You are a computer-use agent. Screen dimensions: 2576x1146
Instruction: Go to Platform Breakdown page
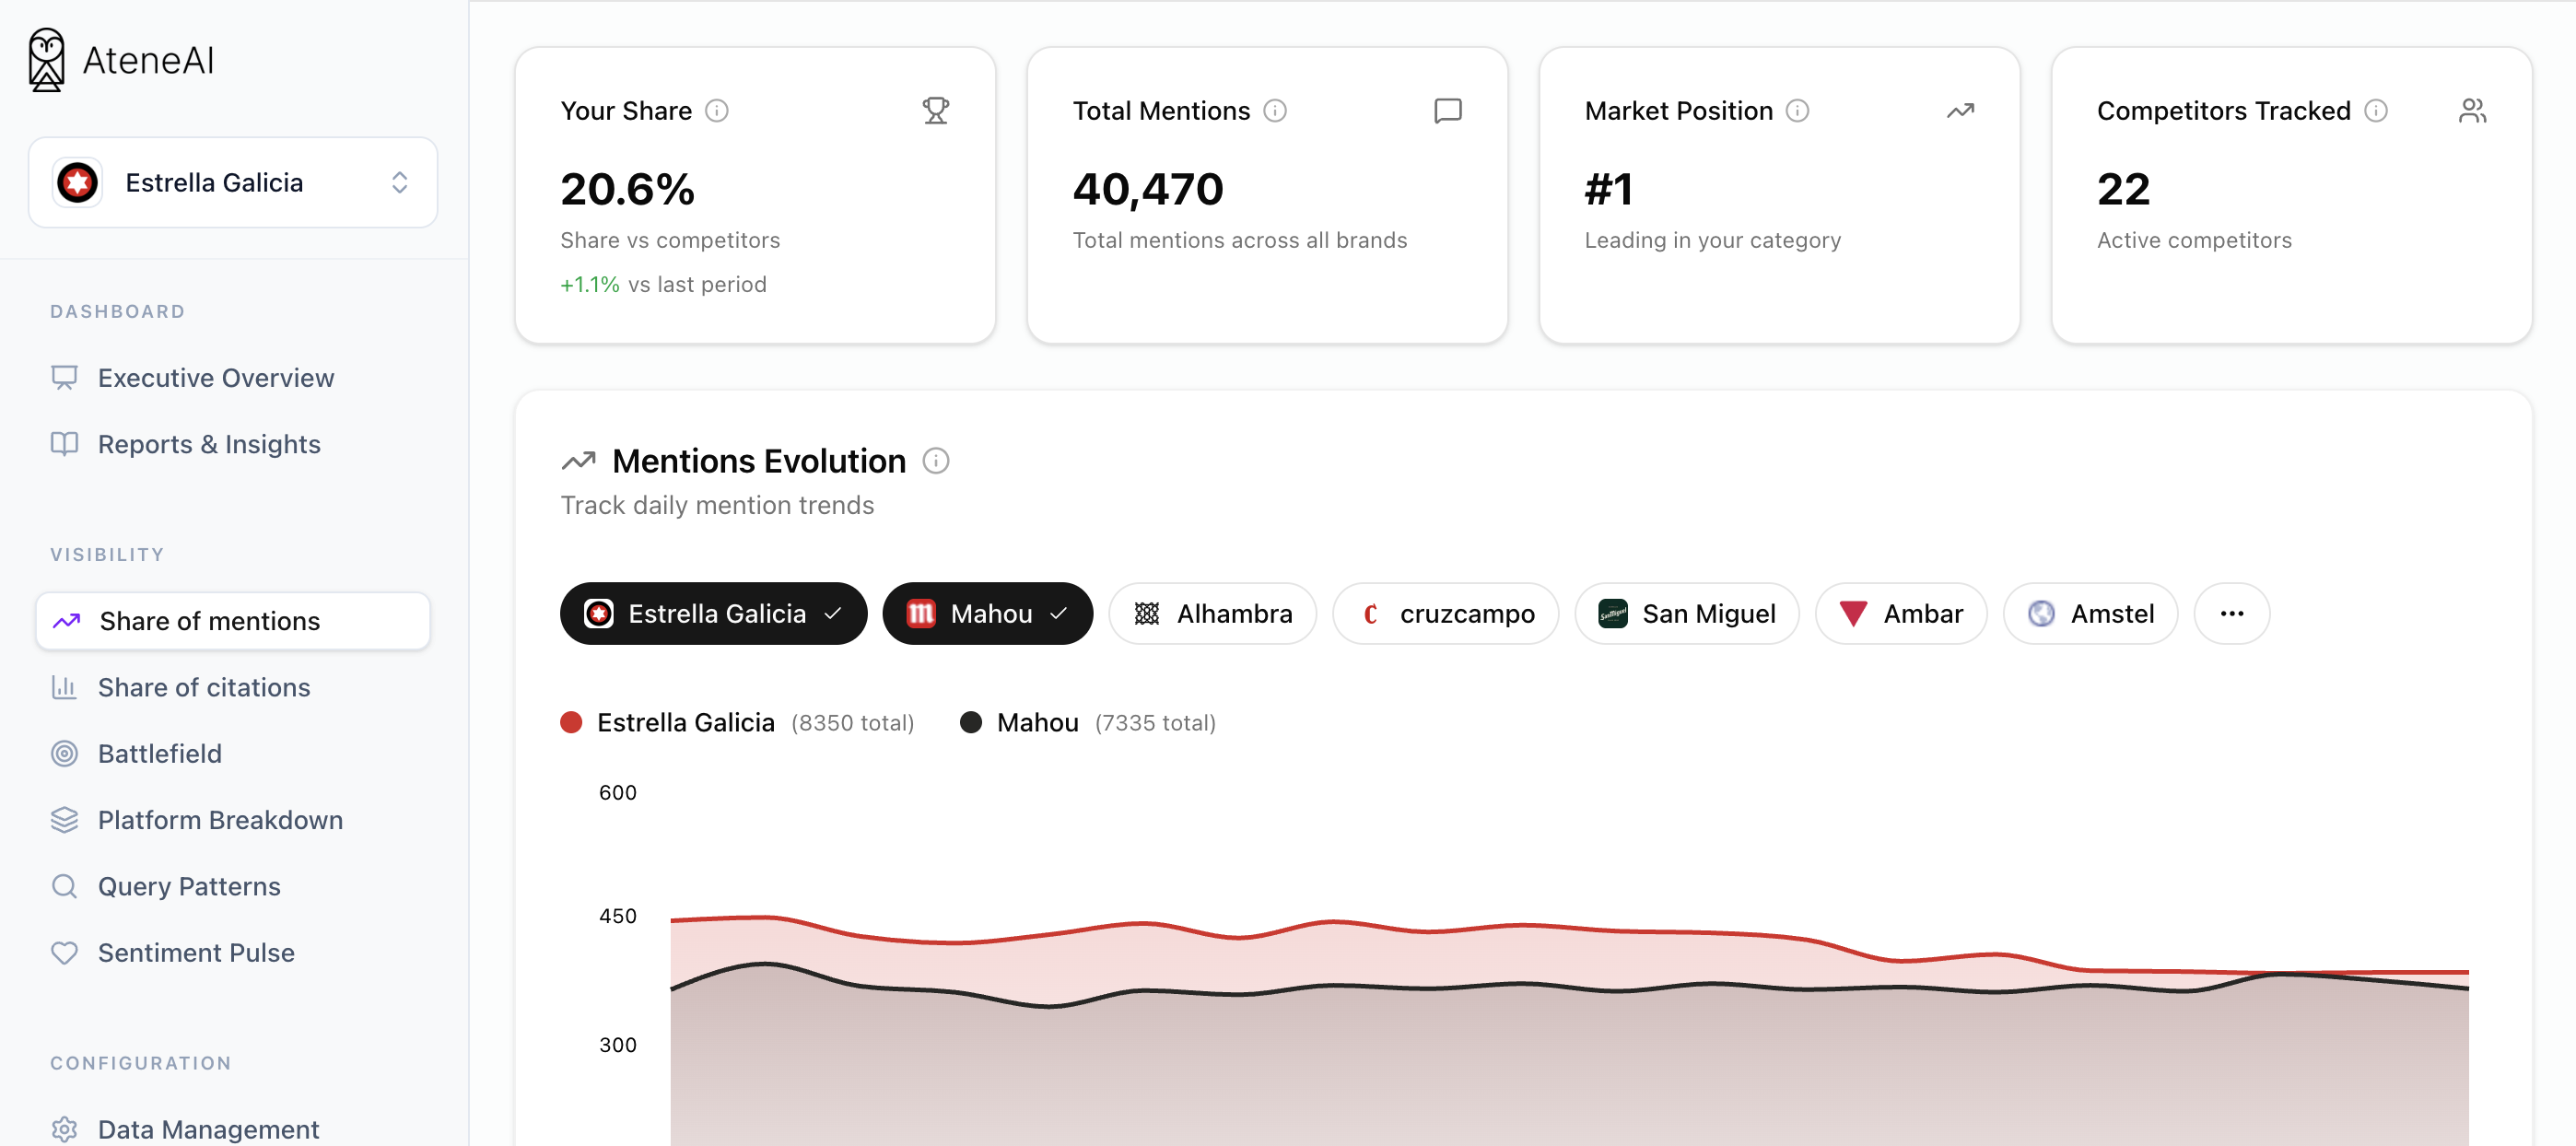point(220,820)
